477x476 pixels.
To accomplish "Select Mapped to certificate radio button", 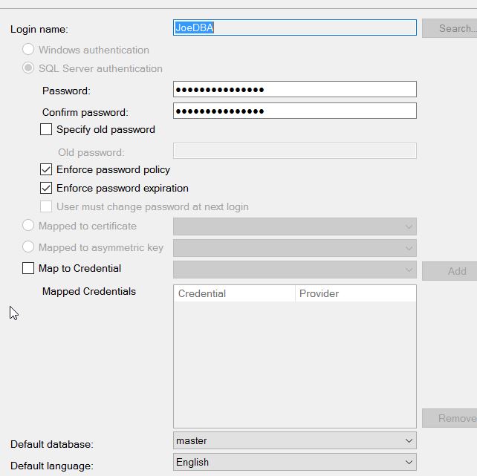I will pyautogui.click(x=28, y=225).
